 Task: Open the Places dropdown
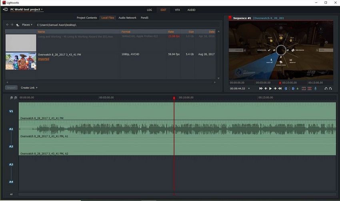[27, 25]
